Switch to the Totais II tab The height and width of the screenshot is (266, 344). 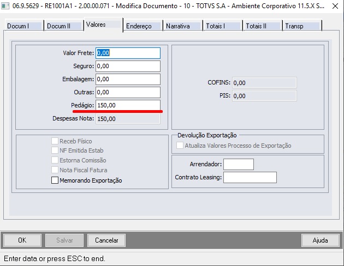point(263,26)
